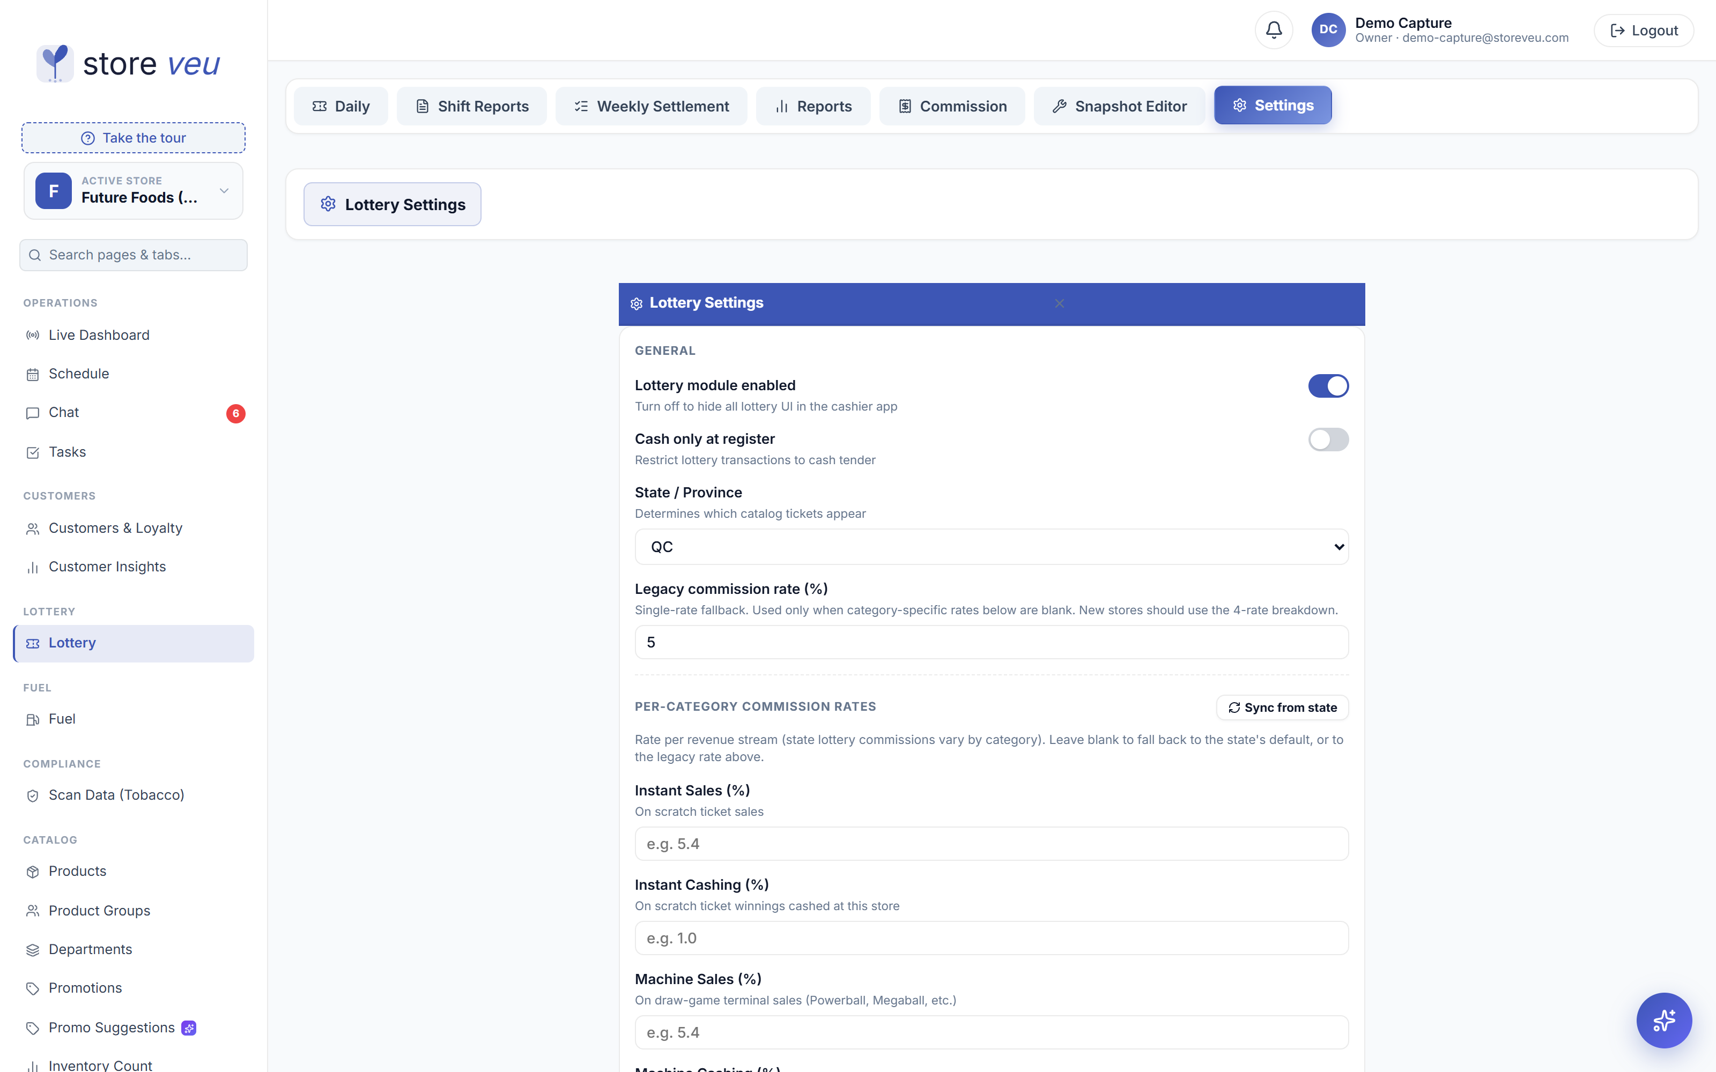This screenshot has height=1072, width=1716.
Task: Click the gear icon in blue panel header
Action: coord(636,303)
